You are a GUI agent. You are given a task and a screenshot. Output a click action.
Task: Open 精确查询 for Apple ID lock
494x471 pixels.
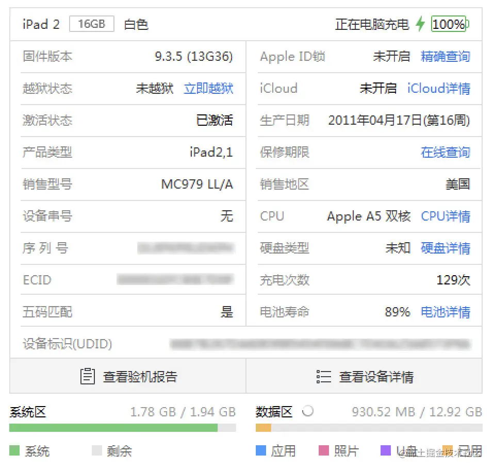(445, 57)
